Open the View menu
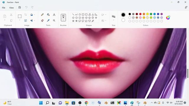 [12, 8]
